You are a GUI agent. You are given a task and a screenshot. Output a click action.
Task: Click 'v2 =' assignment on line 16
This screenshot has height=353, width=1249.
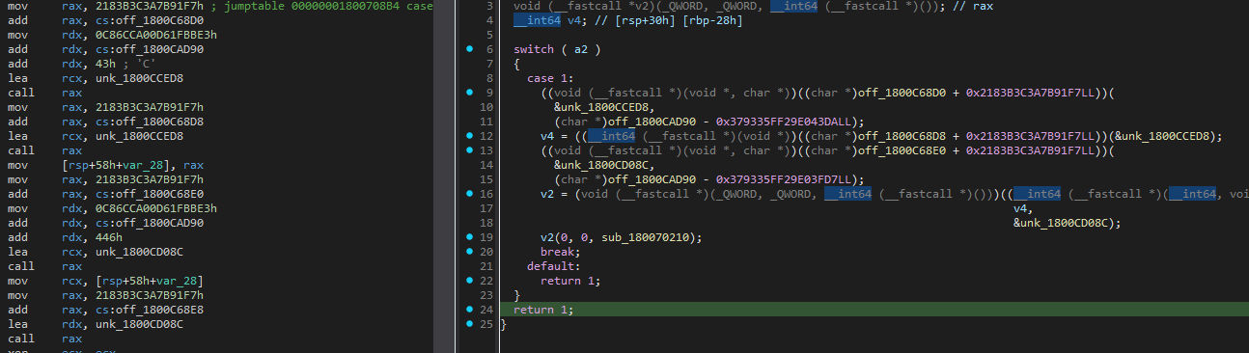554,194
